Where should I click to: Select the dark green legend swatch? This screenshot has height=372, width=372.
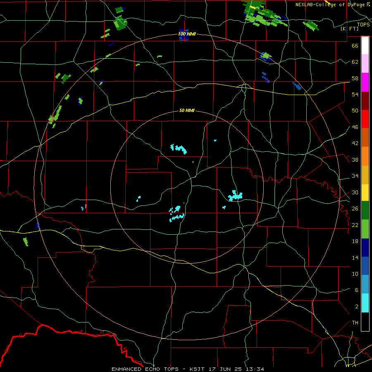click(x=365, y=210)
